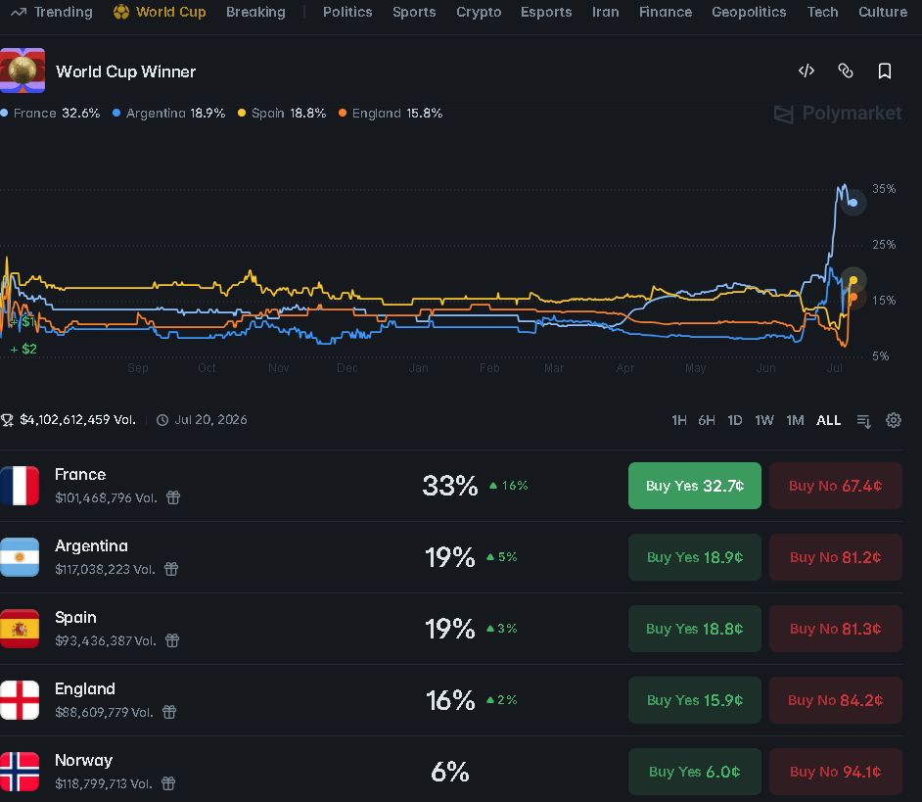Viewport: 922px width, 802px height.
Task: Click the gift icon next to Spain volume
Action: point(172,640)
